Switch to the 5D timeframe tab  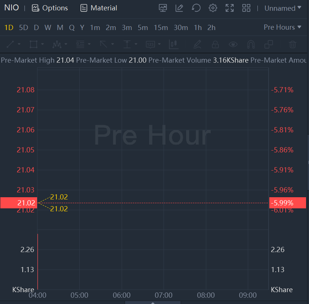(23, 27)
